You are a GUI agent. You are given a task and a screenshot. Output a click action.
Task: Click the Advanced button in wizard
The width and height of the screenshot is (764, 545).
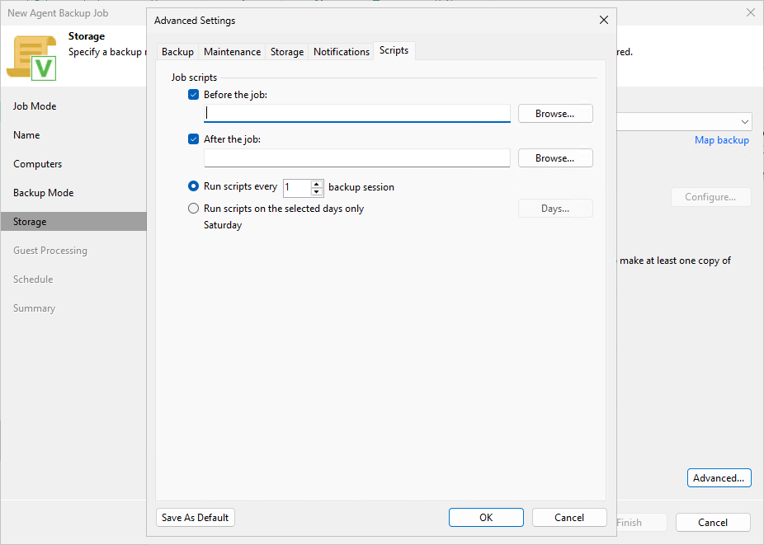tap(719, 477)
